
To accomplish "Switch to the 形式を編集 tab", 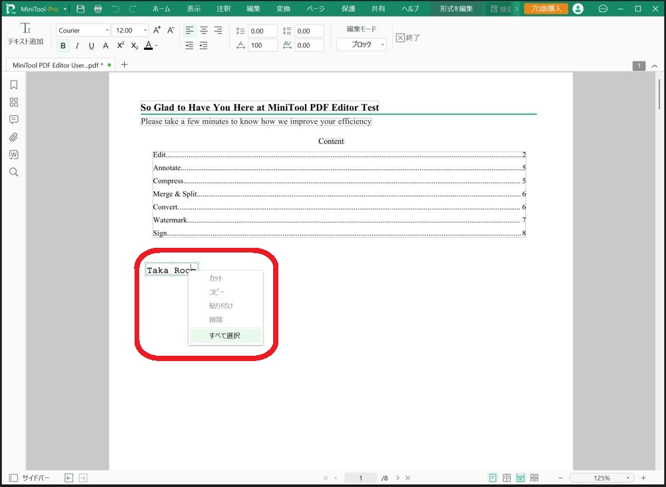I will coord(456,9).
